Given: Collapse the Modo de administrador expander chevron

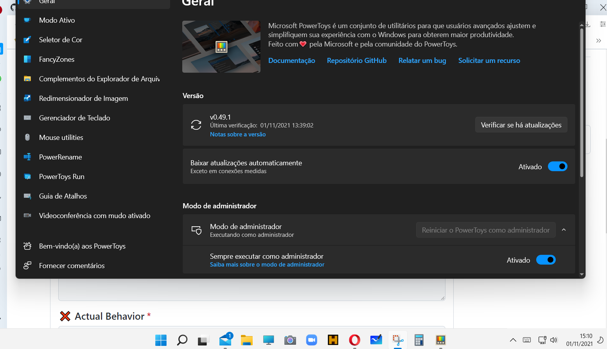Looking at the screenshot, I should (564, 230).
